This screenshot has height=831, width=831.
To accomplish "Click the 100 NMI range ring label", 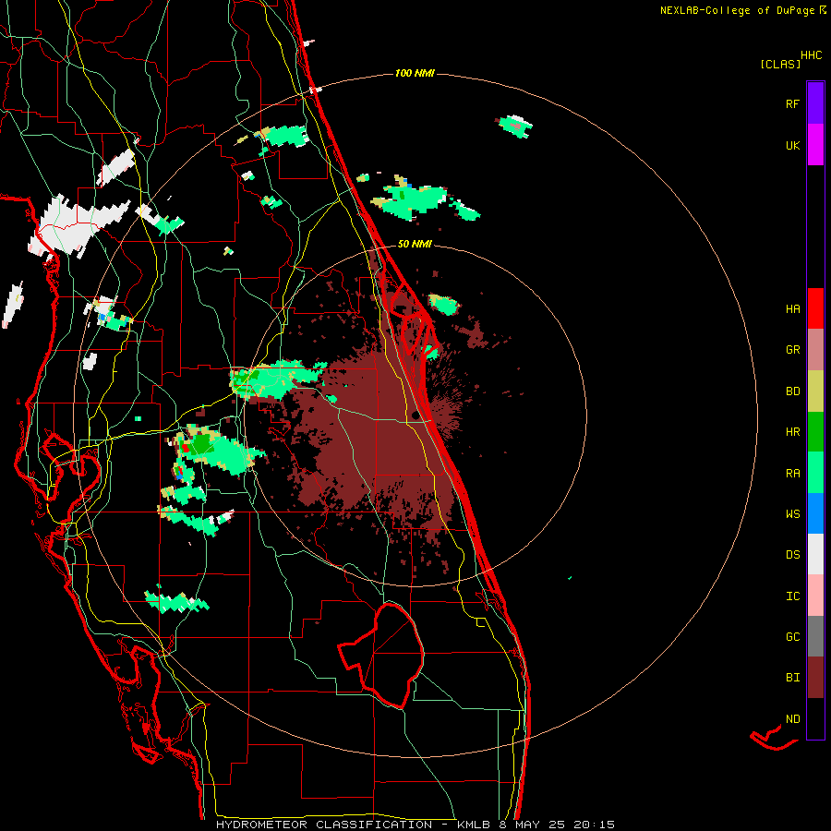I will tap(415, 73).
